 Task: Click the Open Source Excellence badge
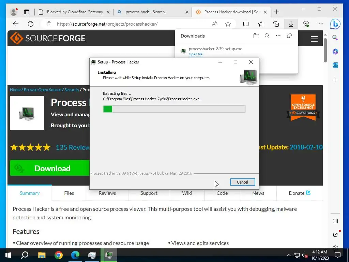(303, 107)
